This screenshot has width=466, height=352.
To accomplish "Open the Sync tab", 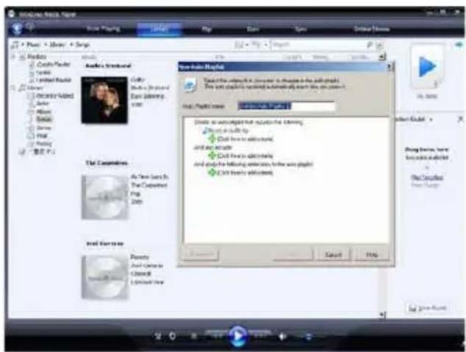I will click(x=300, y=29).
